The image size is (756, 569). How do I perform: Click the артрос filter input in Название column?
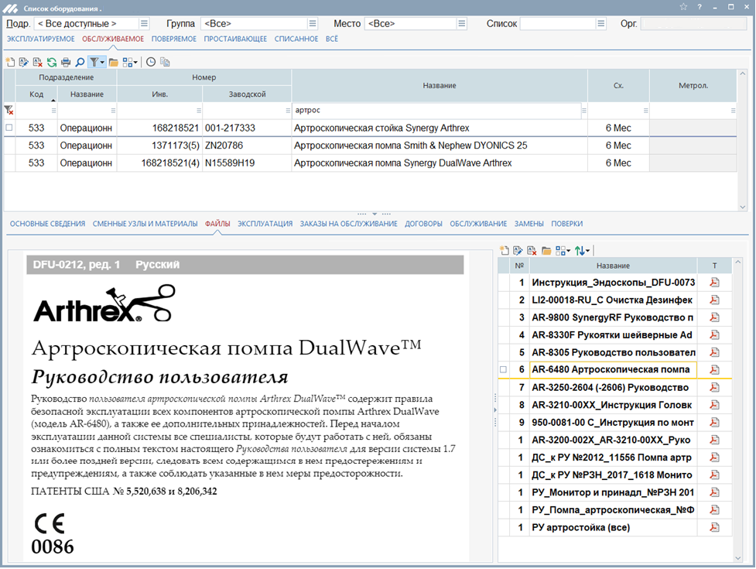point(436,111)
